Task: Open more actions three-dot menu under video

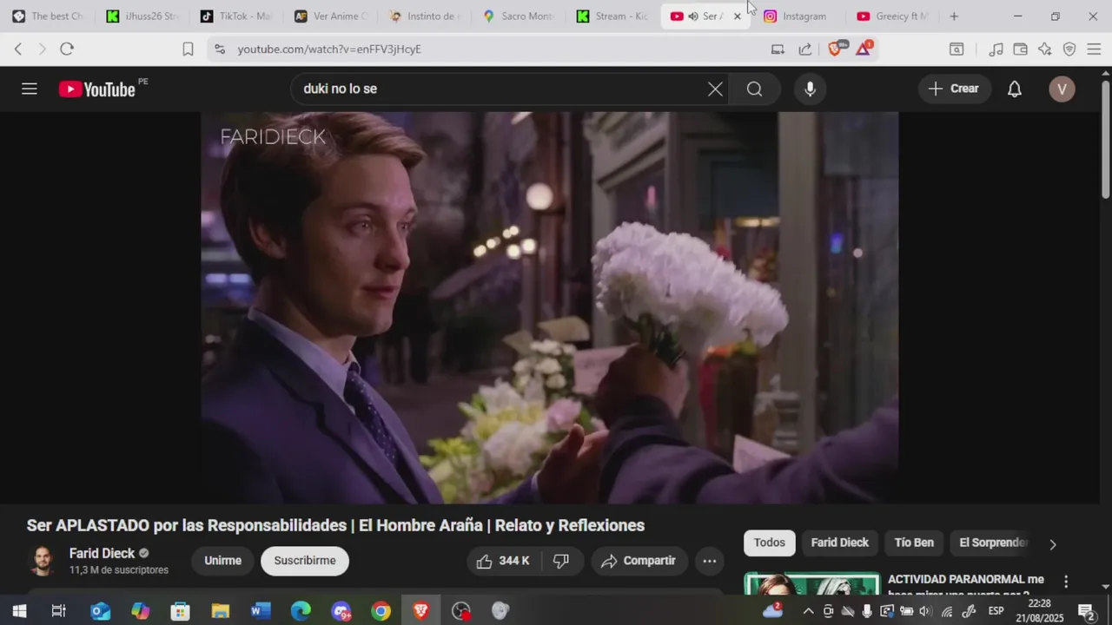Action: (709, 561)
